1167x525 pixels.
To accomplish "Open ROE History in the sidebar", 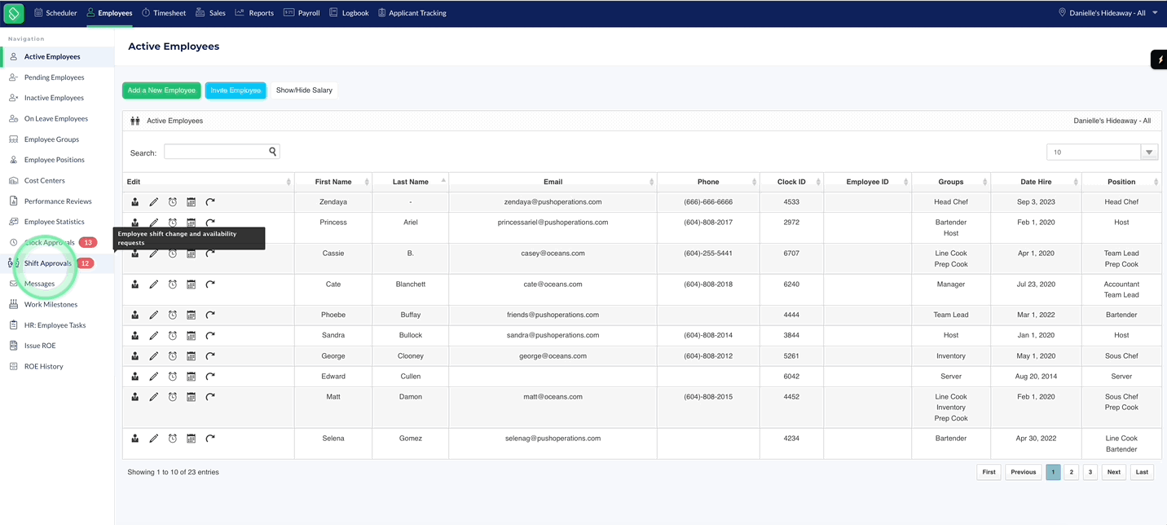I will point(43,367).
